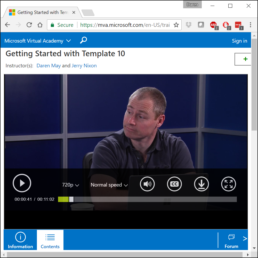This screenshot has height=258, width=258.
Task: Click Sign in
Action: [x=239, y=41]
